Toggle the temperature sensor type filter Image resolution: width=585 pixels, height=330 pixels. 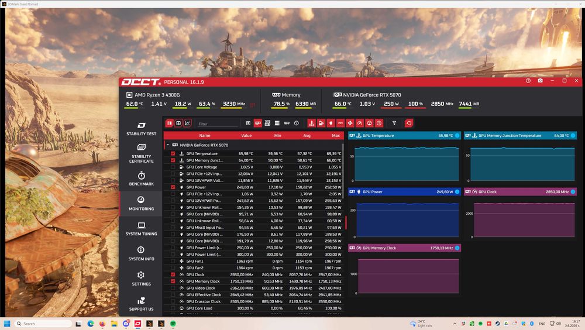312,123
